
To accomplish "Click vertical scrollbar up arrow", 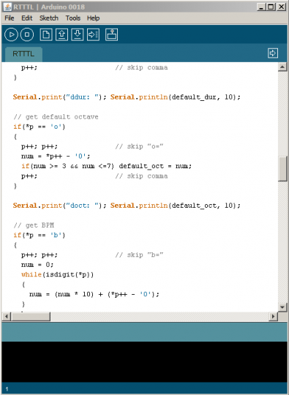I will [x=282, y=67].
